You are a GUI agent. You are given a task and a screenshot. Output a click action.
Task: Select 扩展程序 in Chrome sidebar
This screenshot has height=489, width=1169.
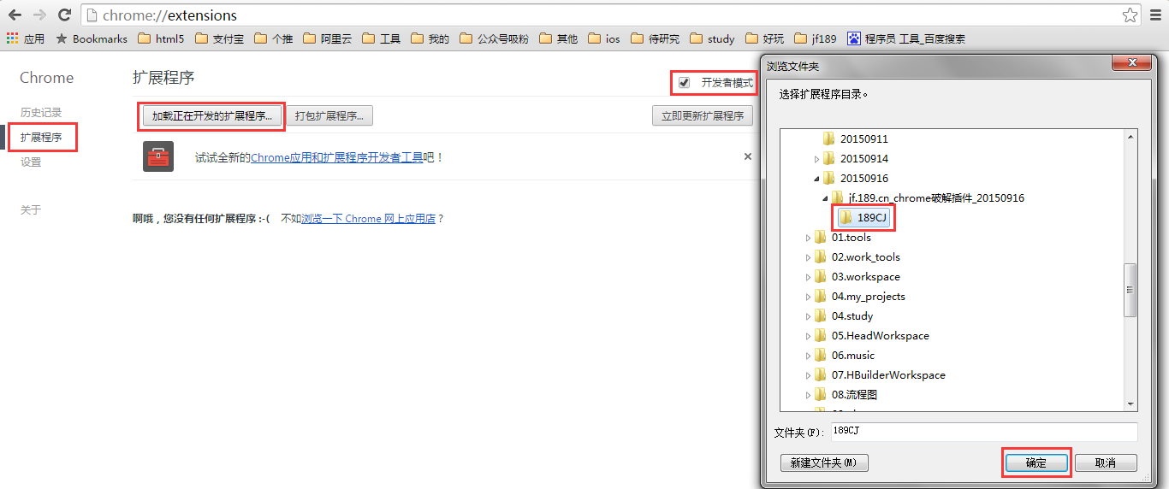tap(41, 138)
